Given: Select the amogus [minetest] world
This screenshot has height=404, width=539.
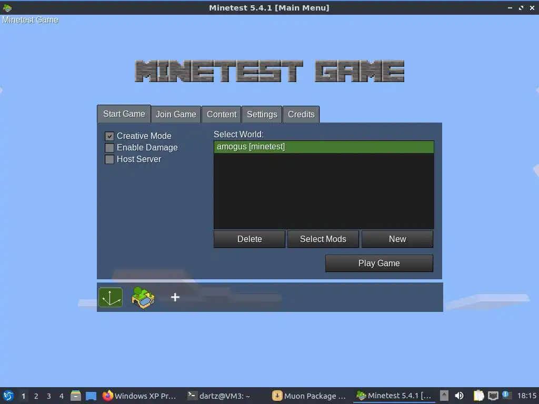Looking at the screenshot, I should point(324,147).
